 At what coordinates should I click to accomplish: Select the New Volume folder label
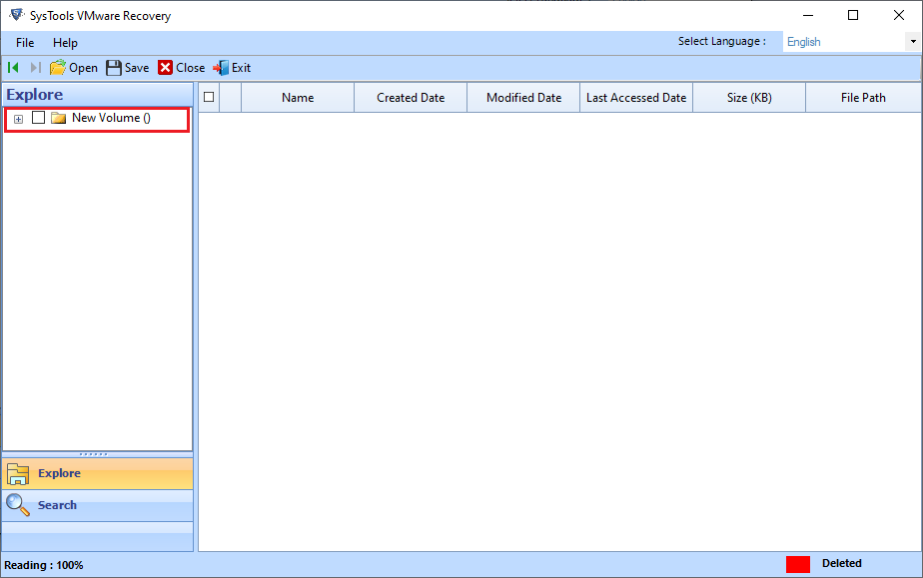[x=111, y=118]
